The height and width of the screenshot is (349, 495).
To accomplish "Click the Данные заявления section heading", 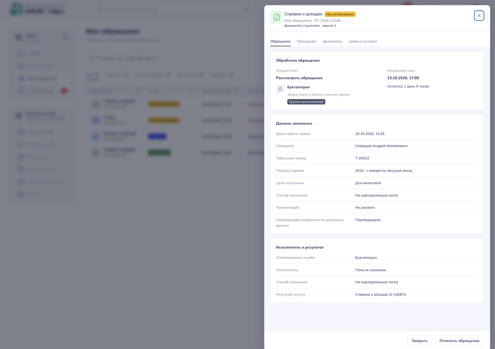I will point(294,123).
